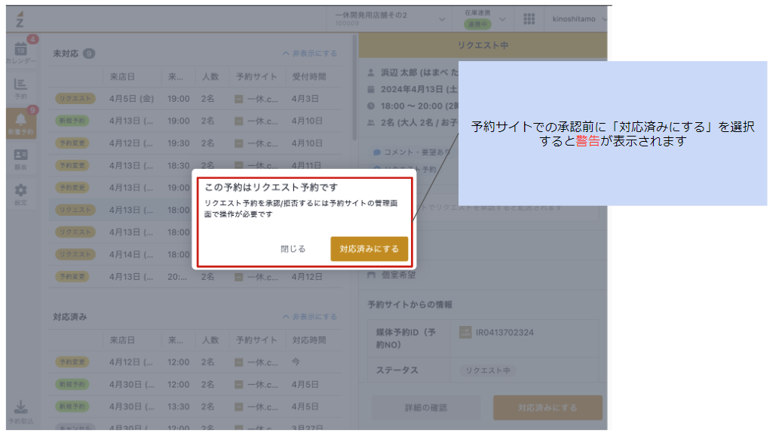Image resolution: width=779 pixels, height=433 pixels.
Task: Collapse 対応済み section with 非表示にする
Action: pyautogui.click(x=309, y=317)
